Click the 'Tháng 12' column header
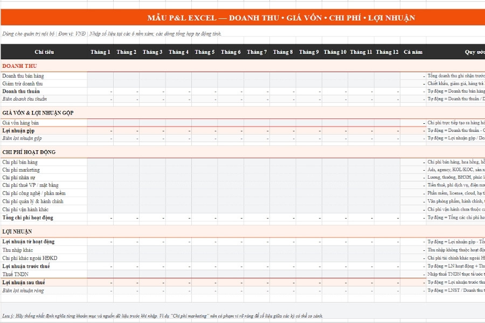 pyautogui.click(x=387, y=52)
